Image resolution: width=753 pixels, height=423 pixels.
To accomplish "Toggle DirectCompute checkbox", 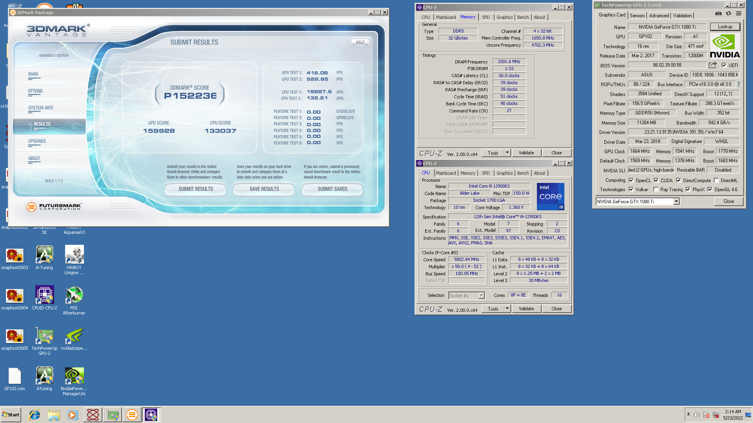I will click(678, 181).
